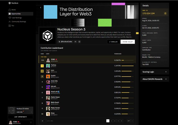This screenshot has height=125, width=178.
Task: Click the '1.0214%' mindshare value
Action: (117, 71)
